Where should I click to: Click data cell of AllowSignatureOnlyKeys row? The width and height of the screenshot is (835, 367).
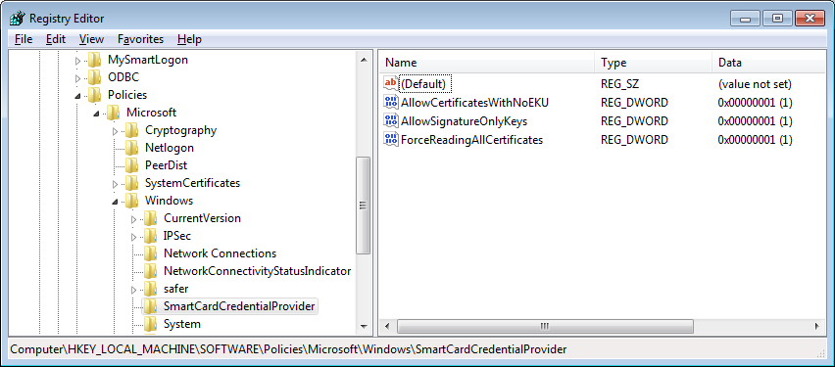755,121
